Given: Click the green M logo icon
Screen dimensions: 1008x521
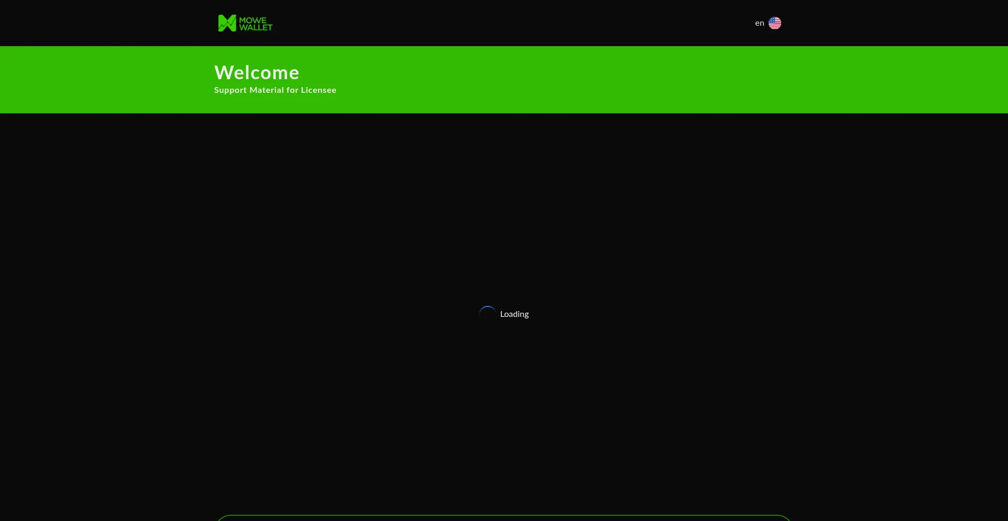Looking at the screenshot, I should click(x=227, y=23).
